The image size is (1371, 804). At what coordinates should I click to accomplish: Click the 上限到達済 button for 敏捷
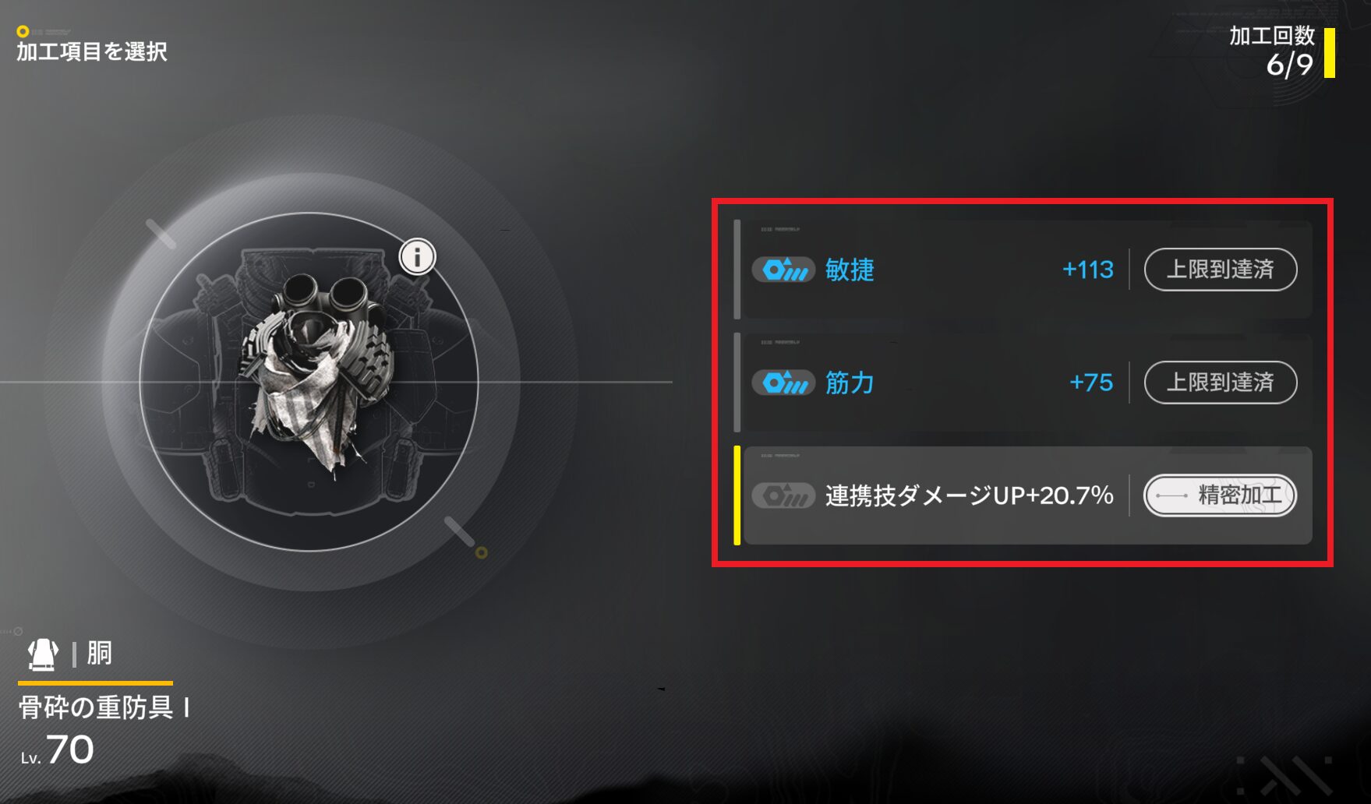pos(1221,270)
